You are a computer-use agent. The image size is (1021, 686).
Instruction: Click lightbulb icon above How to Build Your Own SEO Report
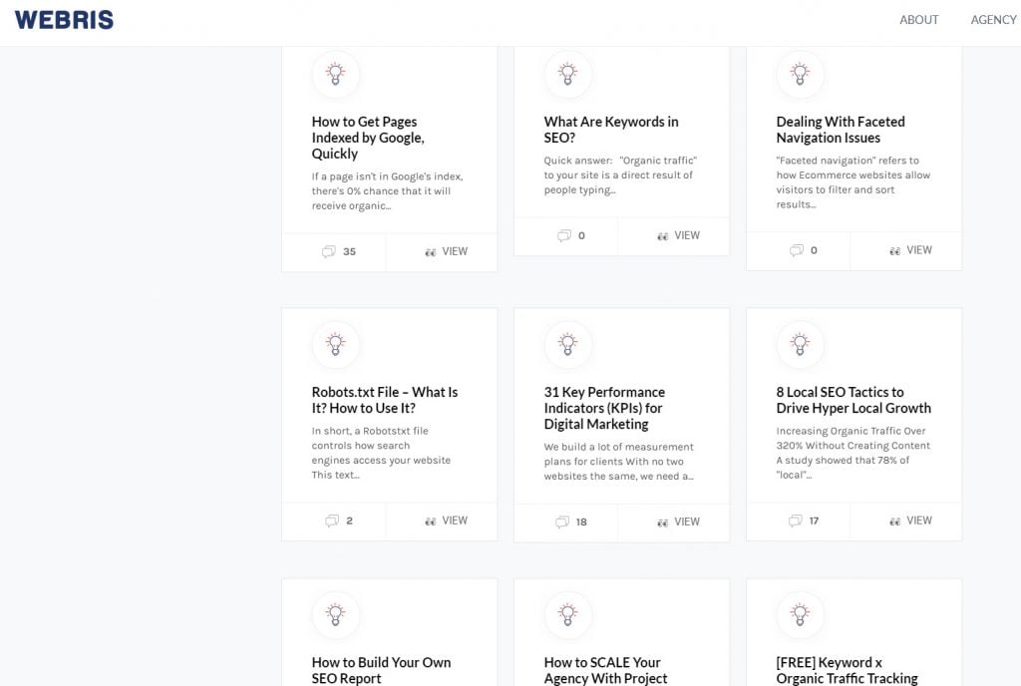[x=336, y=614]
